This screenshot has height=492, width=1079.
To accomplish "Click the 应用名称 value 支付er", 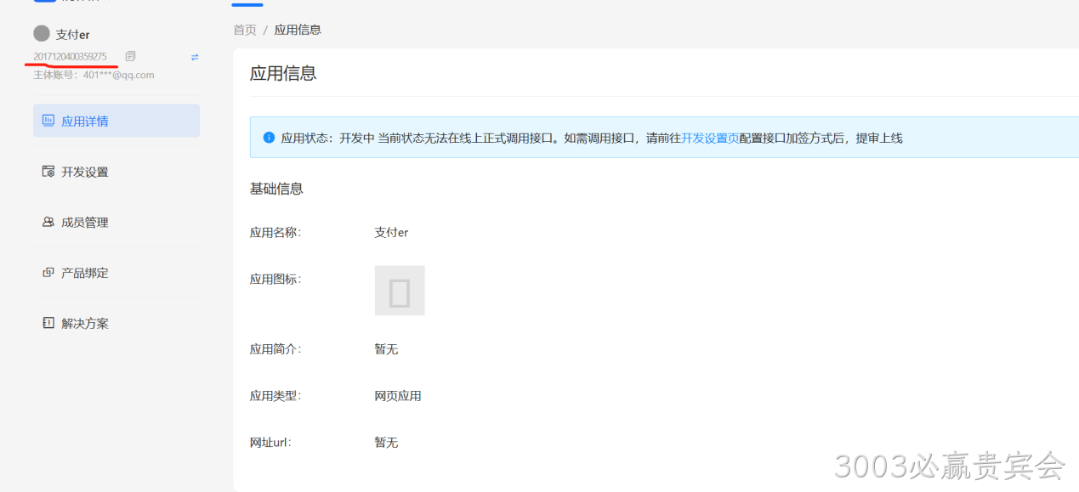I will [x=391, y=232].
